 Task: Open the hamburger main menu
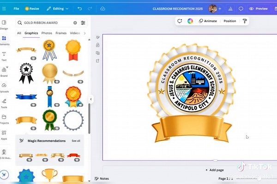[x=4, y=8]
